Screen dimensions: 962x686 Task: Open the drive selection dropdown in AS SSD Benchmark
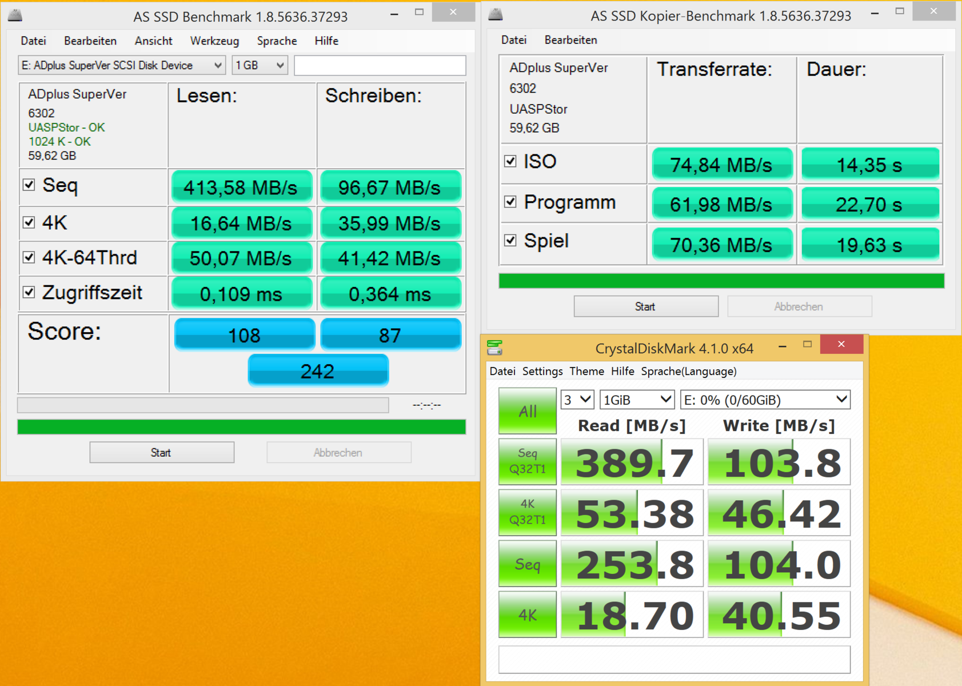122,65
